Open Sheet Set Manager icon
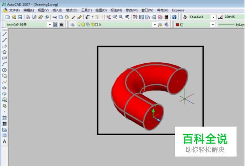Image resolution: width=246 pixels, height=166 pixels. pos(154,17)
